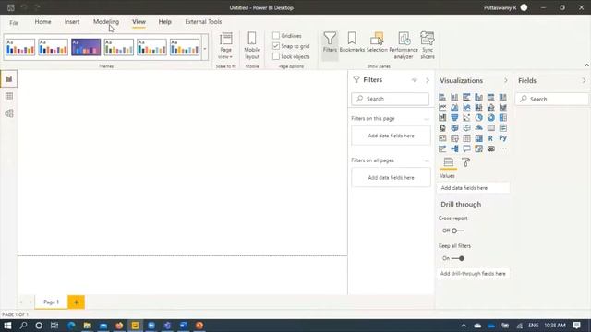Switch to Model view in left sidebar
Image resolution: width=591 pixels, height=332 pixels.
point(8,113)
